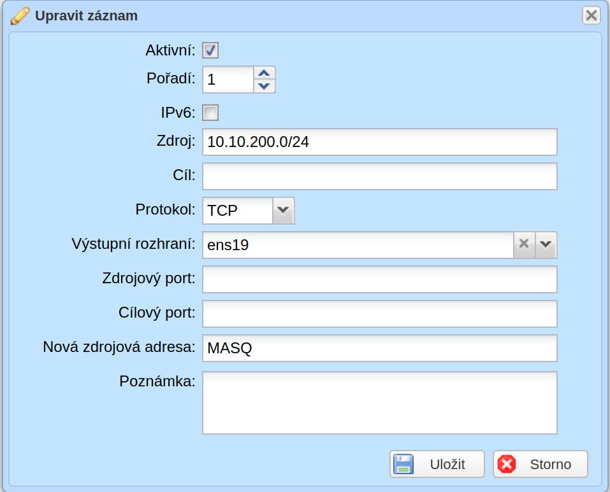This screenshot has height=492, width=610.
Task: Click the Cílový port field
Action: [380, 313]
